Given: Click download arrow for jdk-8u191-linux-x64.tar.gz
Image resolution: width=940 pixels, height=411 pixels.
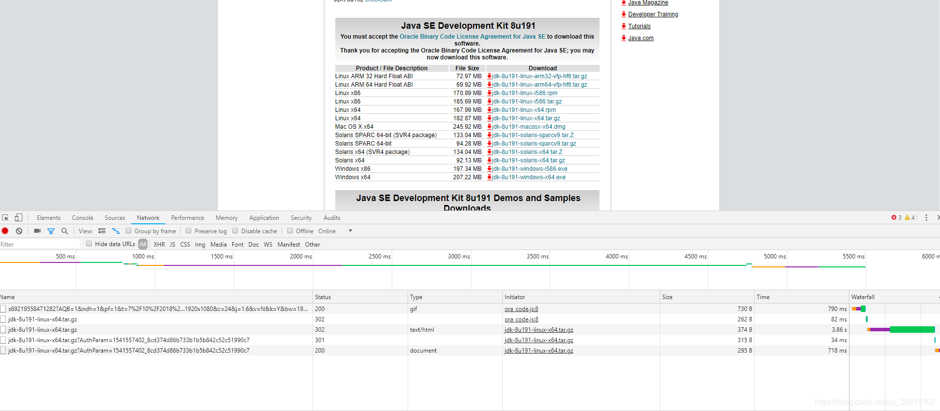Looking at the screenshot, I should click(x=489, y=118).
